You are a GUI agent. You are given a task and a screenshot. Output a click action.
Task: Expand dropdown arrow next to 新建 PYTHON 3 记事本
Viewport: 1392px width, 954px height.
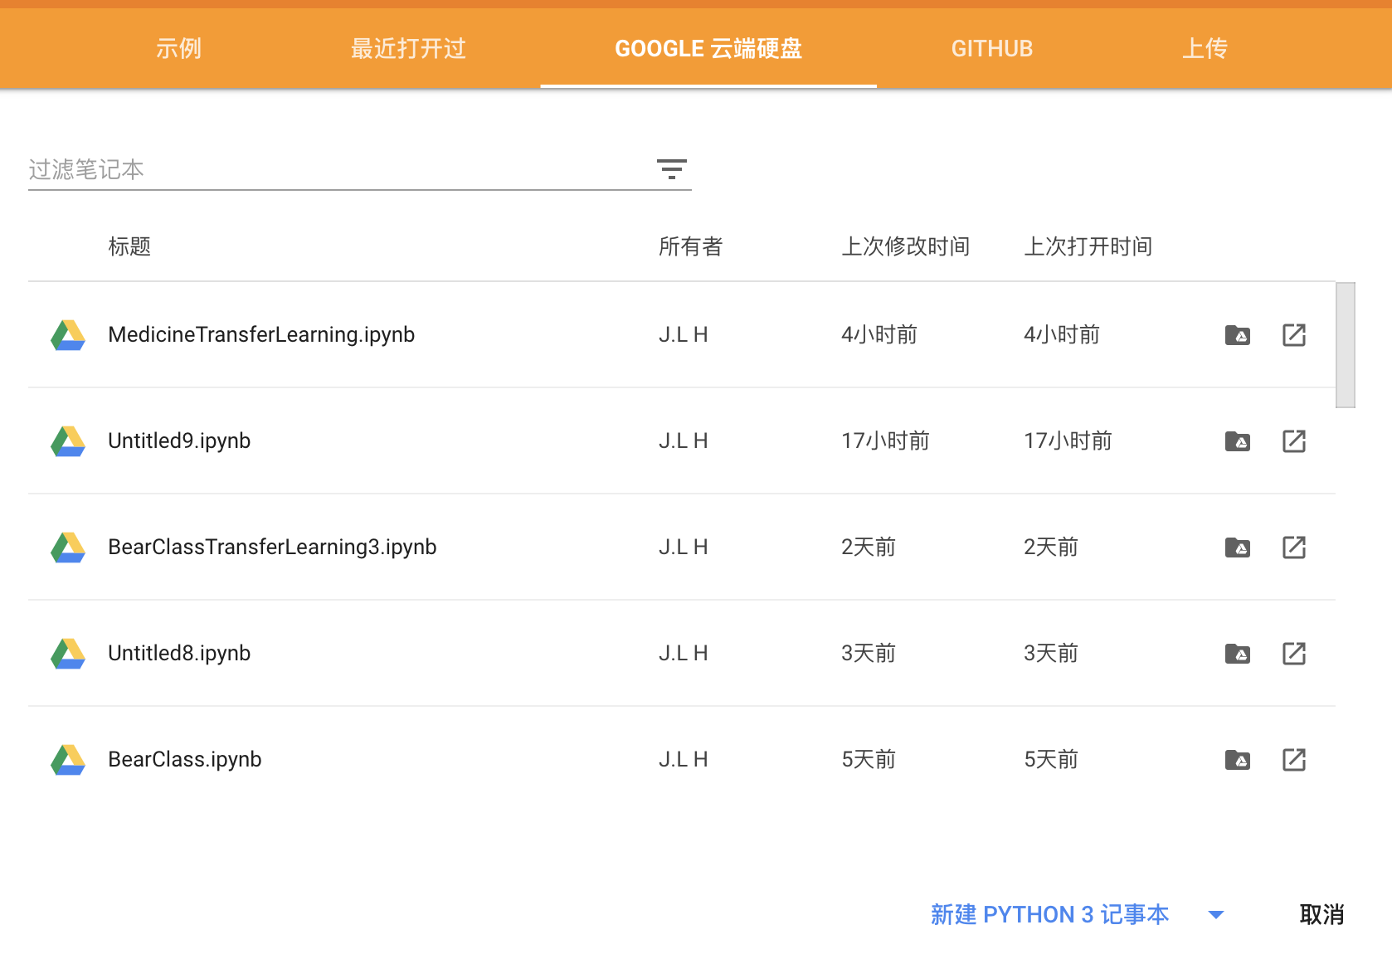pyautogui.click(x=1216, y=915)
